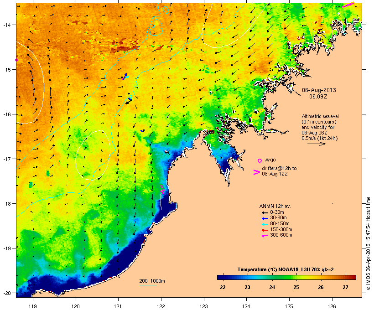Viewport: 374px width, 310px height.
Task: Click the date label 06-Aug-2013
Action: point(319,90)
